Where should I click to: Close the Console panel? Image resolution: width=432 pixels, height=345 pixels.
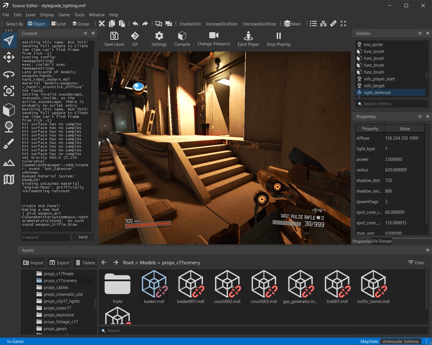pos(93,33)
